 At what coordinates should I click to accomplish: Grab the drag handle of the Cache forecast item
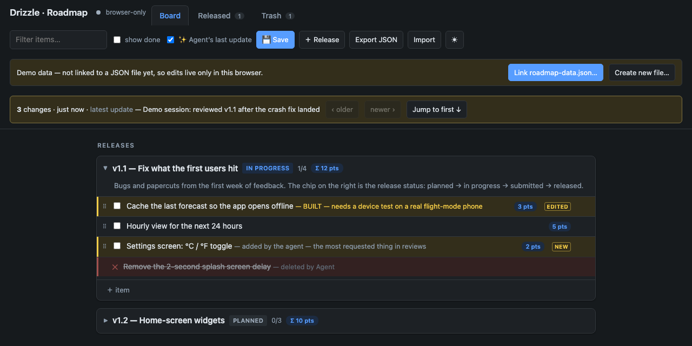pos(105,206)
